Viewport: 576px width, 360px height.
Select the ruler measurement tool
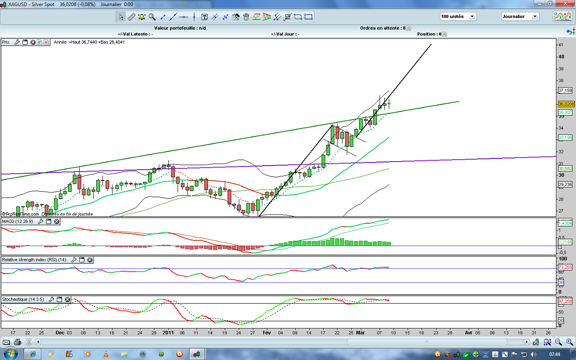[131, 17]
